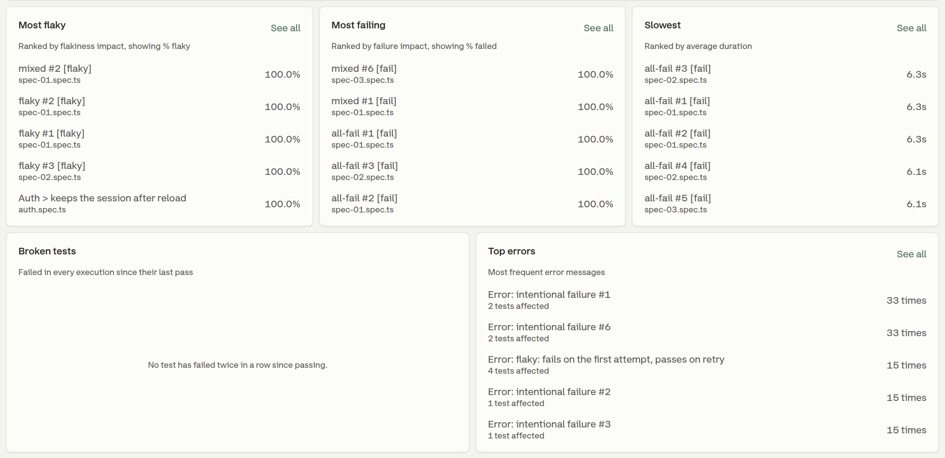Click the Most flaky heading

click(x=42, y=25)
